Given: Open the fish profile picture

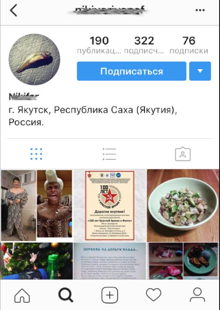Looking at the screenshot, I should pyautogui.click(x=35, y=59).
